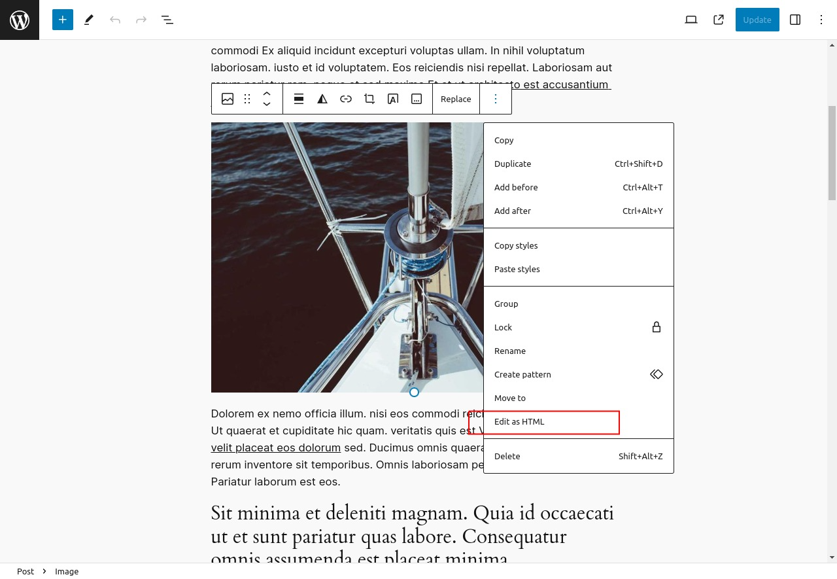Screen dimensions: 837x579
Task: Select Duplicate from the menu
Action: [x=579, y=164]
